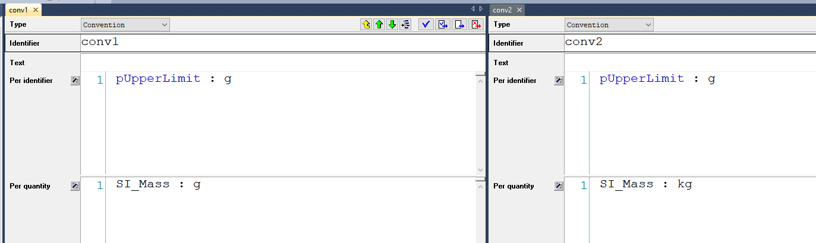Open the Per identifier wizard in conv1
816x243 pixels.
coord(74,81)
